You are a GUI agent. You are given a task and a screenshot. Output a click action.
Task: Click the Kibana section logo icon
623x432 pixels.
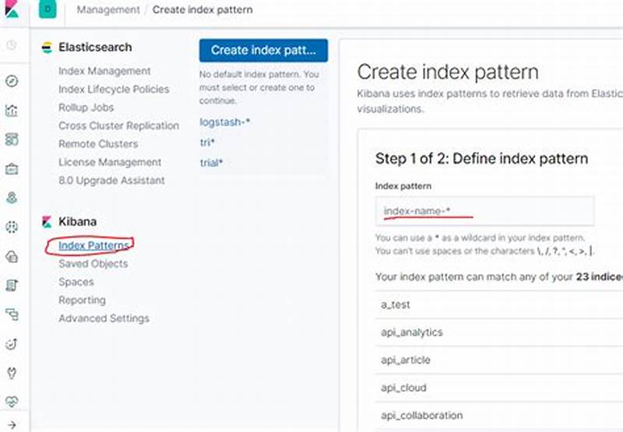click(x=47, y=222)
